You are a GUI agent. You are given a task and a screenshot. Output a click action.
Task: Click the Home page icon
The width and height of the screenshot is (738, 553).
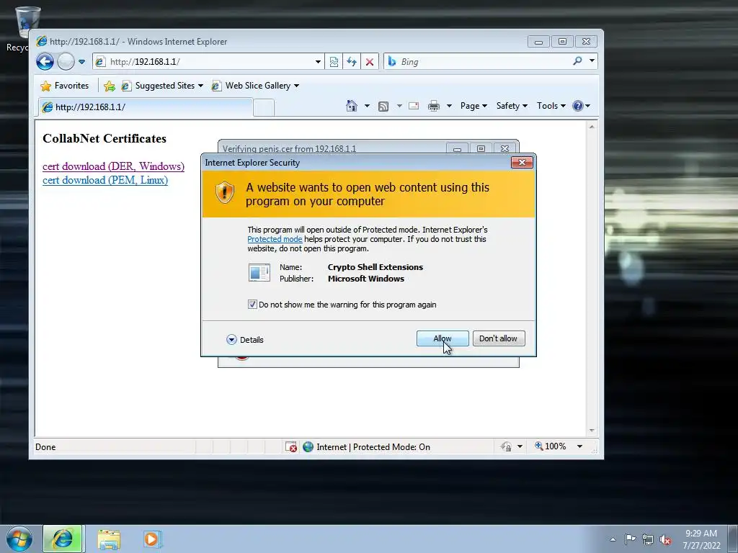pyautogui.click(x=352, y=106)
